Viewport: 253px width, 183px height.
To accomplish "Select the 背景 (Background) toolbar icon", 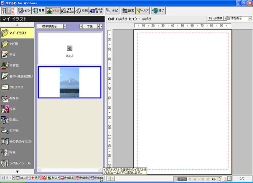I will tap(38, 10).
